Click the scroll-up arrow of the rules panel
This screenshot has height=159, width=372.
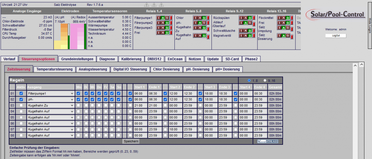(x=355, y=65)
